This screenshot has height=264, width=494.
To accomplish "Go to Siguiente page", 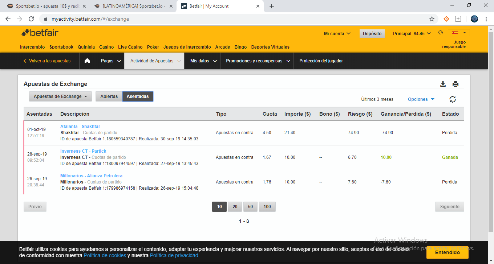I will 450,207.
